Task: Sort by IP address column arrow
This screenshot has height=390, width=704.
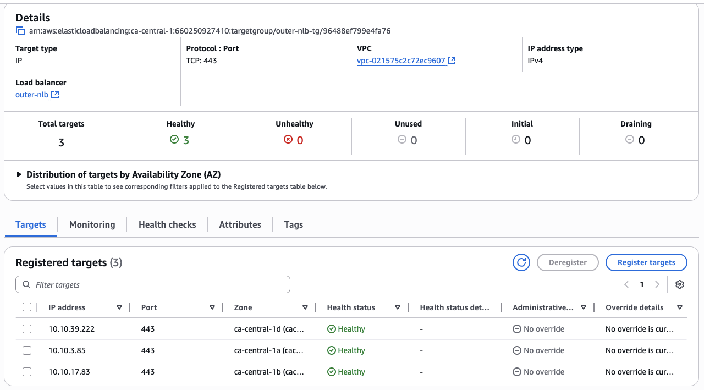Action: [x=119, y=307]
